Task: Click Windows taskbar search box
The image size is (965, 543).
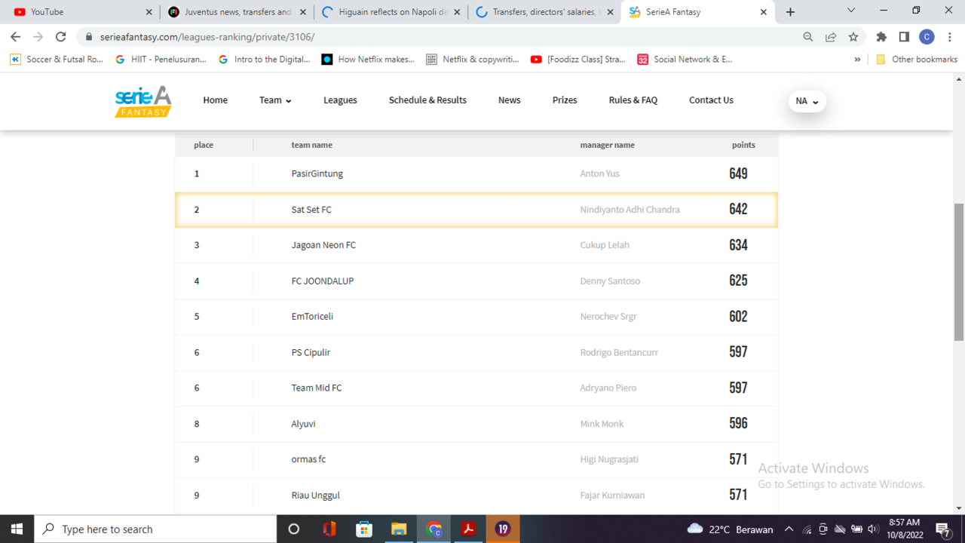Action: pyautogui.click(x=155, y=529)
